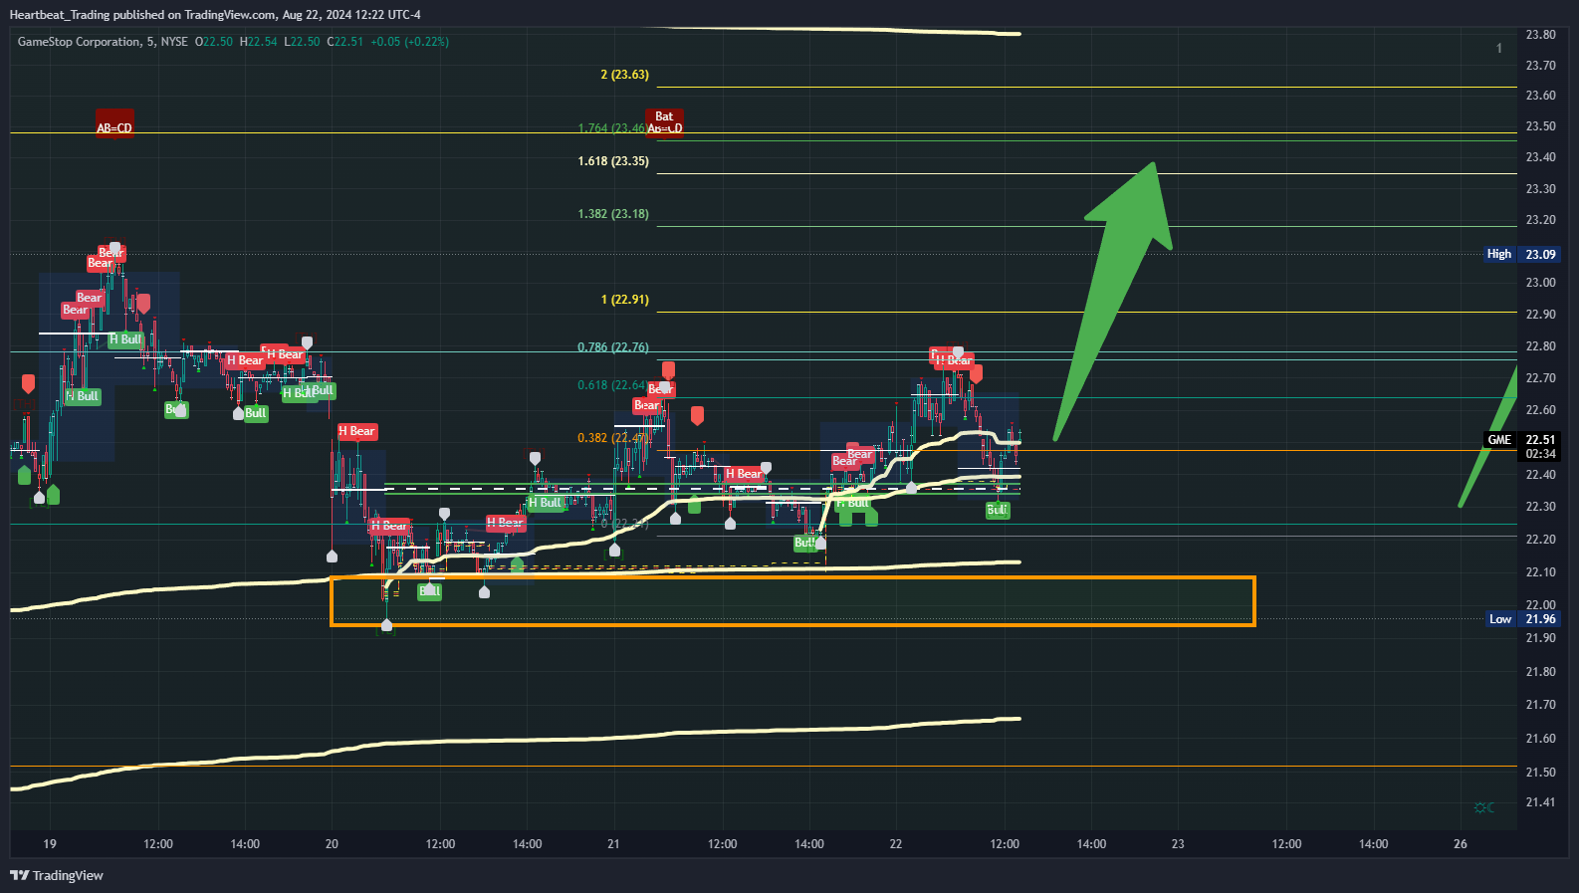Select the Fibonacci level label 1.382 (23.18)
Screen dimensions: 1579x893
pyautogui.click(x=613, y=214)
